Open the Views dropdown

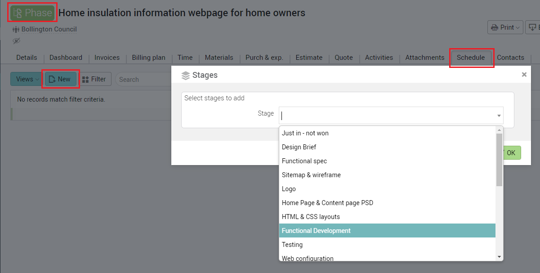click(x=27, y=79)
